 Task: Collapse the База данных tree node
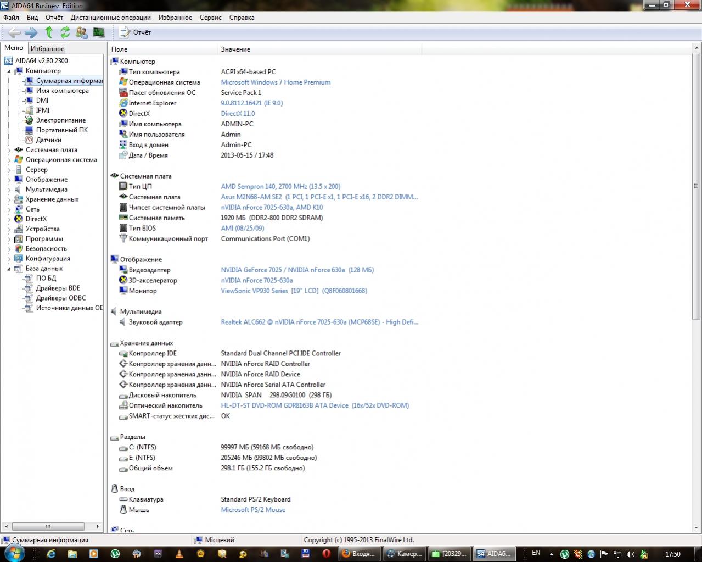click(9, 269)
